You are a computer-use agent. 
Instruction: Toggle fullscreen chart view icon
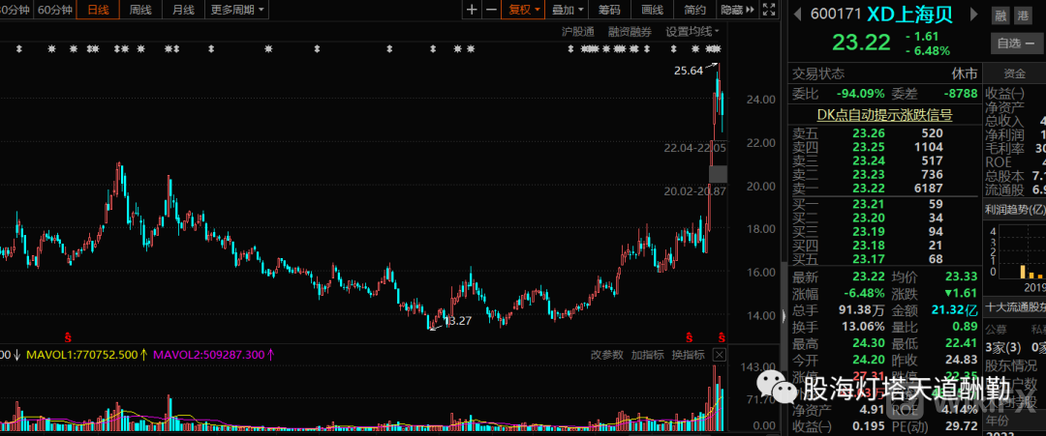769,10
